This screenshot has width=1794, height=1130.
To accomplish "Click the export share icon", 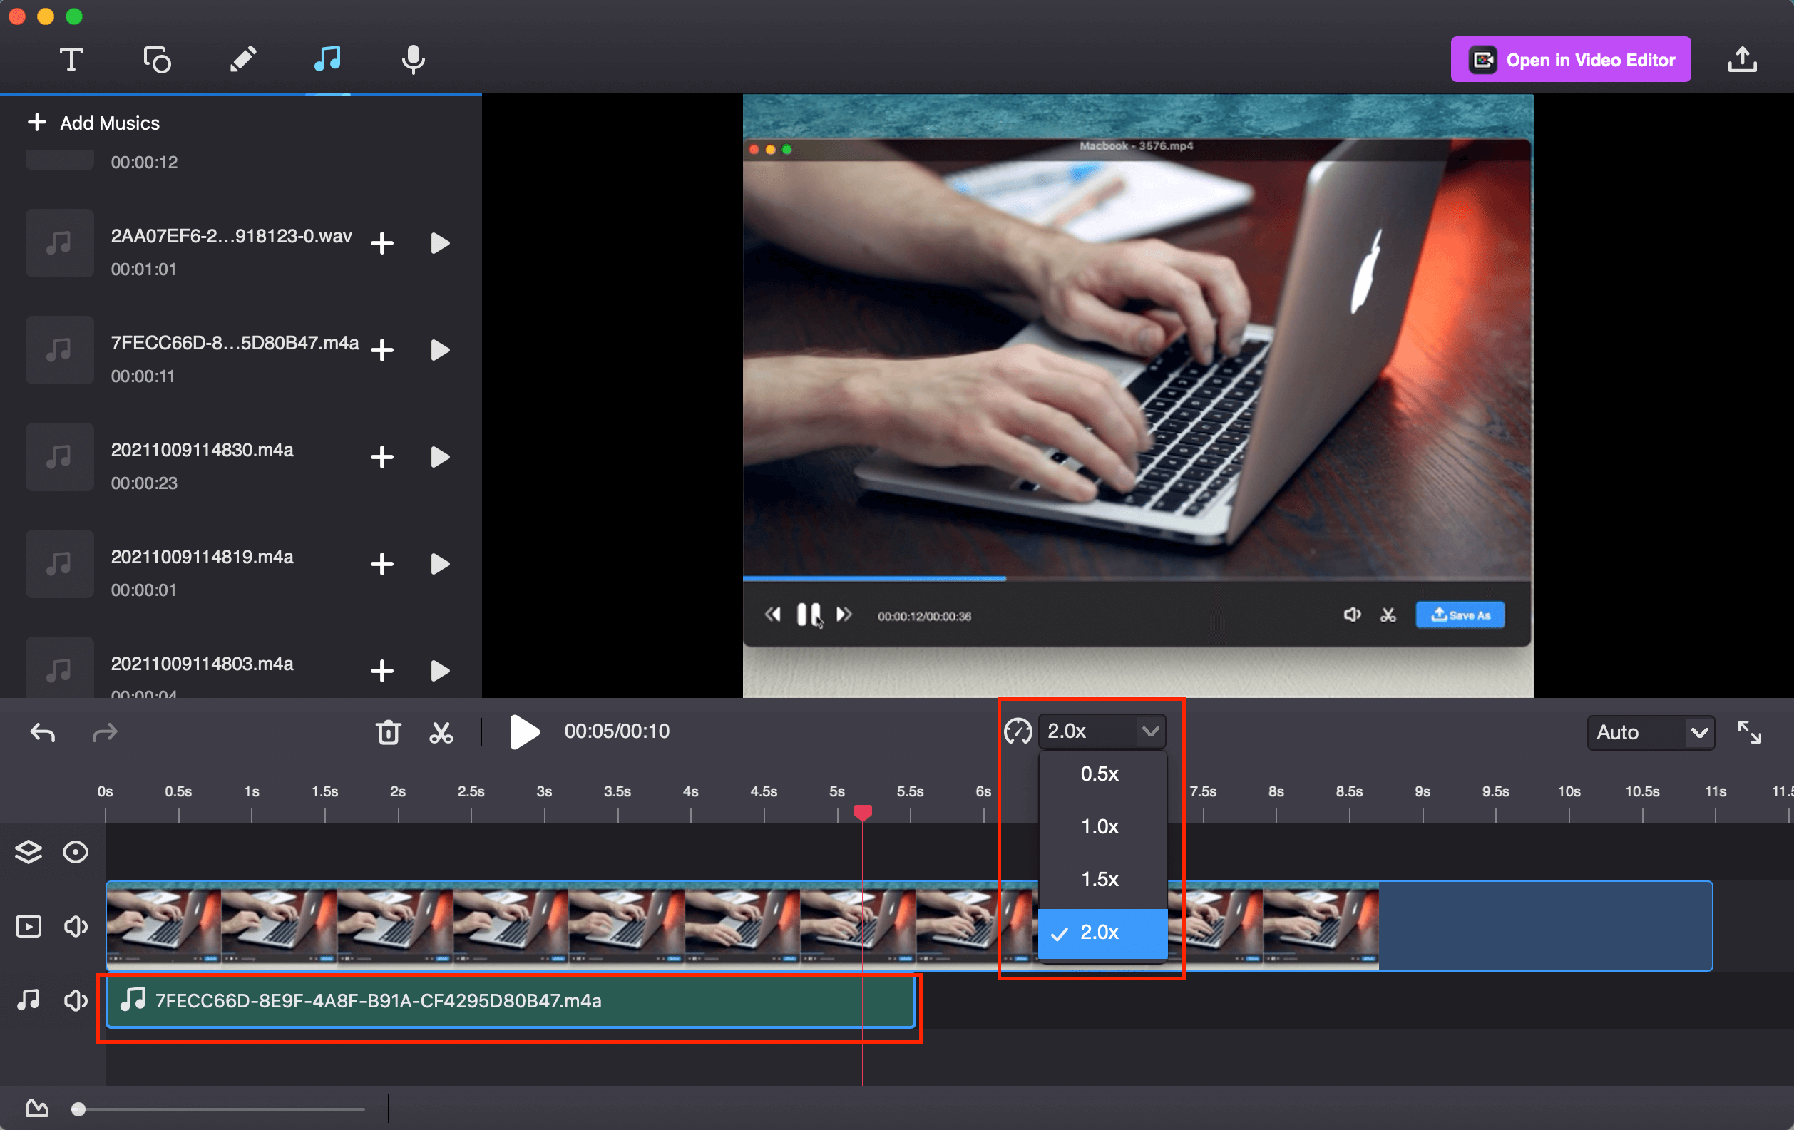I will pos(1741,60).
